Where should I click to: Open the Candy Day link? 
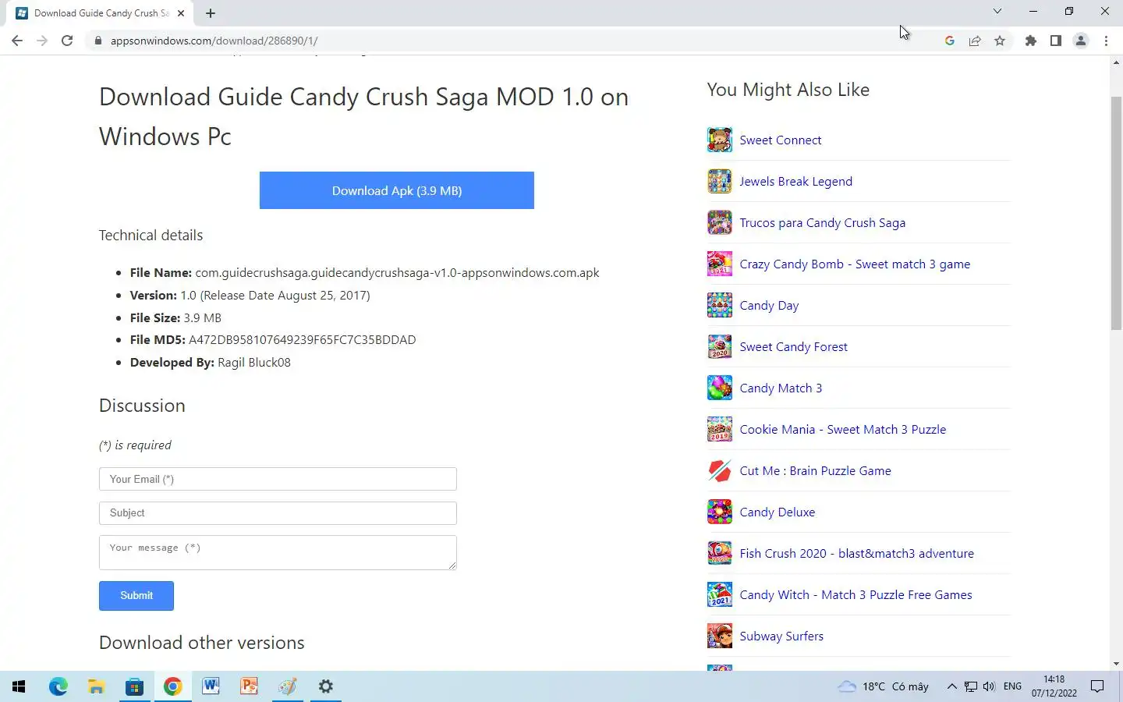[x=769, y=306]
